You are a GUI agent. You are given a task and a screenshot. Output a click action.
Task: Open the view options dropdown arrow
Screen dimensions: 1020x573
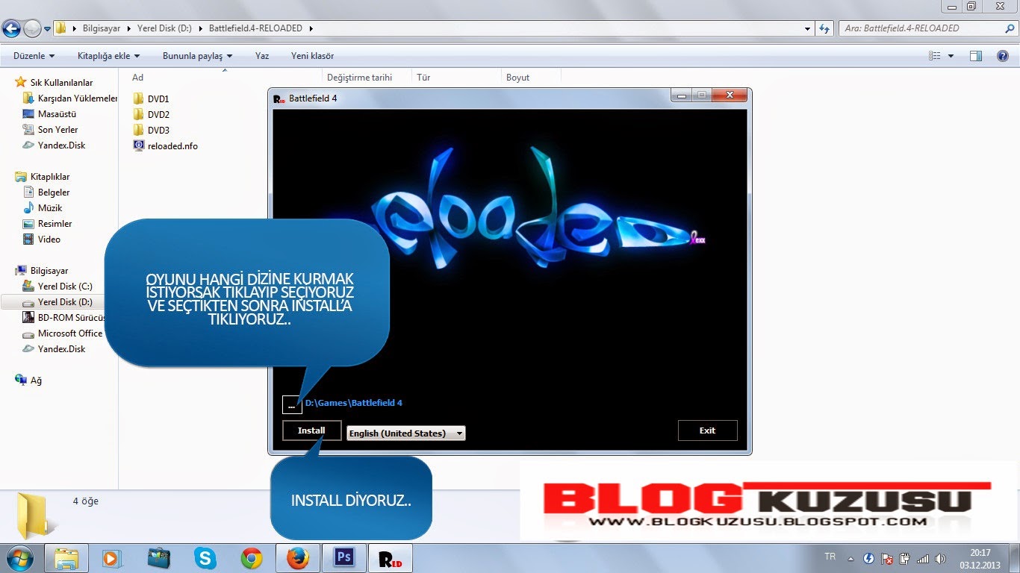[951, 56]
